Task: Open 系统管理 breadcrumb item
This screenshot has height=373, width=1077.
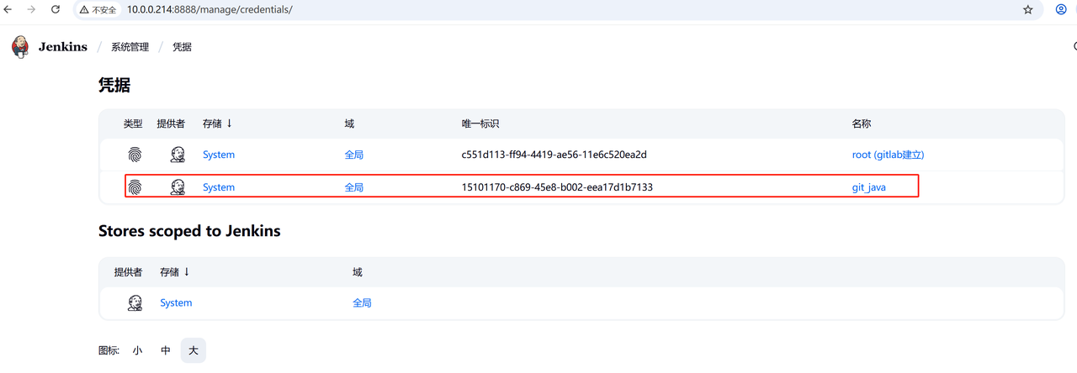Action: [x=130, y=47]
